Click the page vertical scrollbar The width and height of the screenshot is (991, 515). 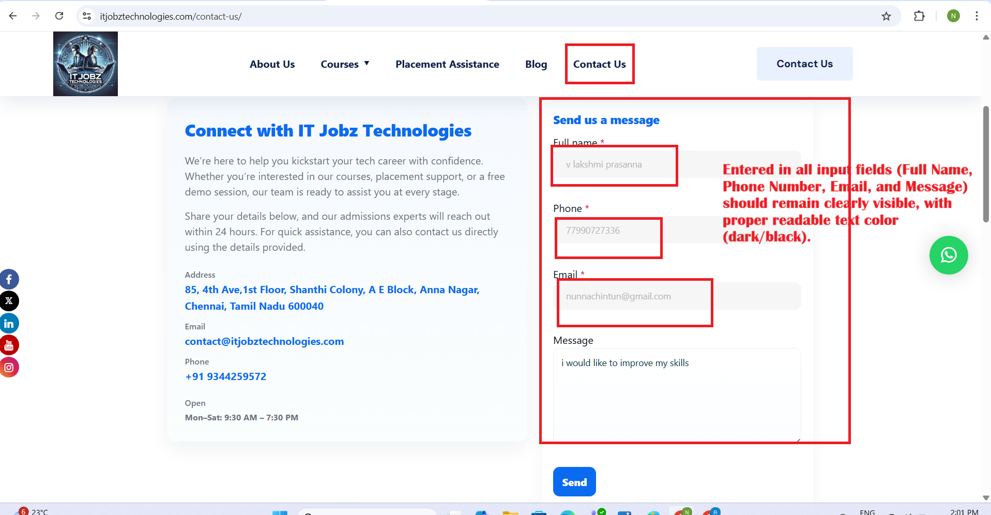(x=986, y=164)
